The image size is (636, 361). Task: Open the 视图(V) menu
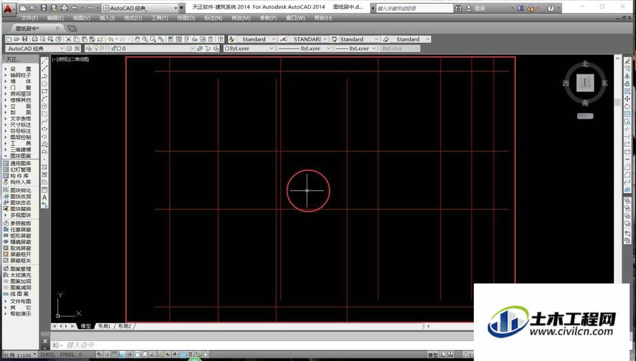click(81, 18)
